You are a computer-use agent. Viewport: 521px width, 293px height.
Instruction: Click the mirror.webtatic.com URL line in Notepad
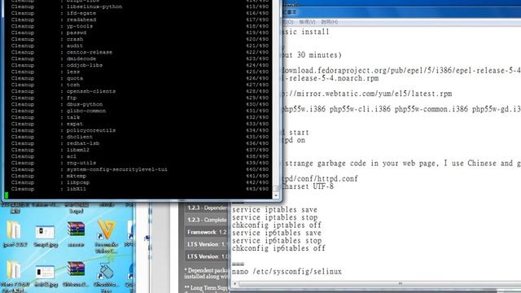(x=367, y=94)
